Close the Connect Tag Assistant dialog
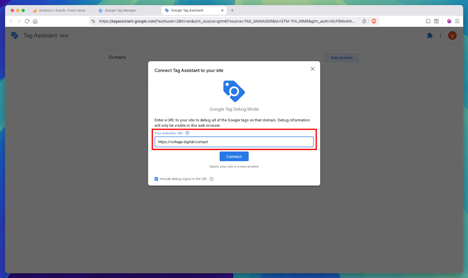 click(x=312, y=69)
